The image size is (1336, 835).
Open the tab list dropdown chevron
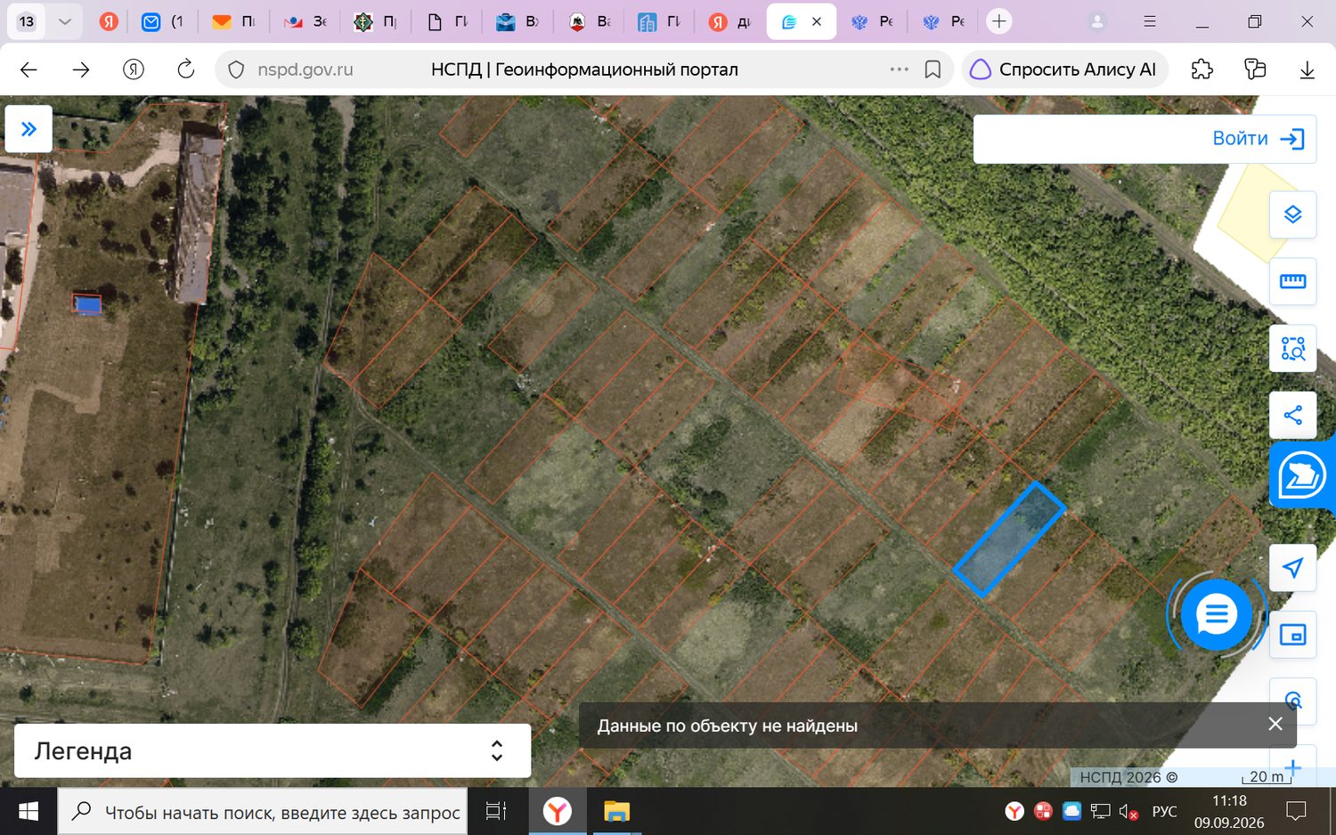click(64, 21)
